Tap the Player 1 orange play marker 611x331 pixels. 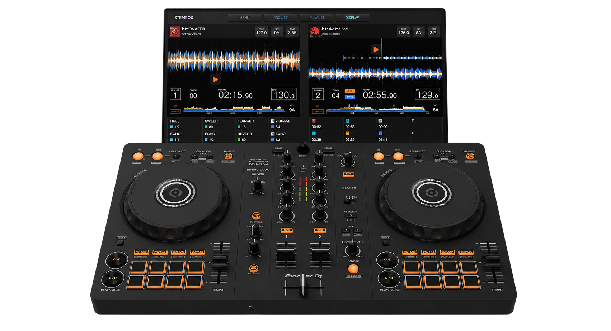pos(215,79)
